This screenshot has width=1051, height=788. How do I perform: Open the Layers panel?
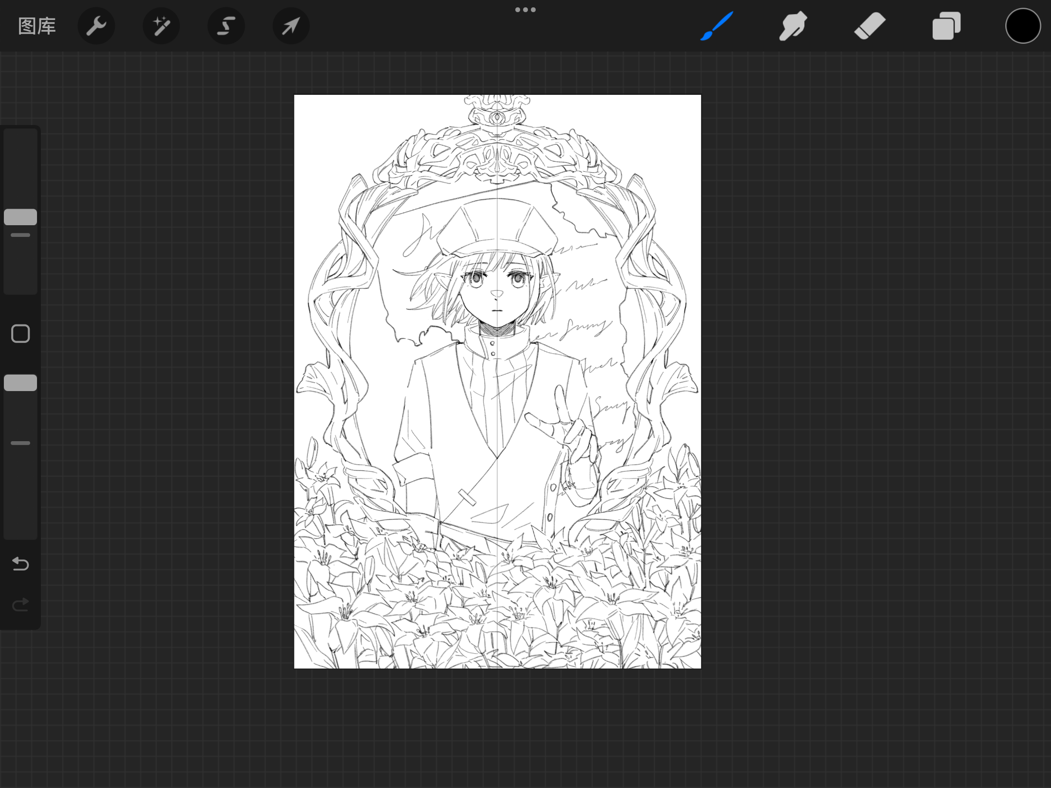(x=946, y=26)
